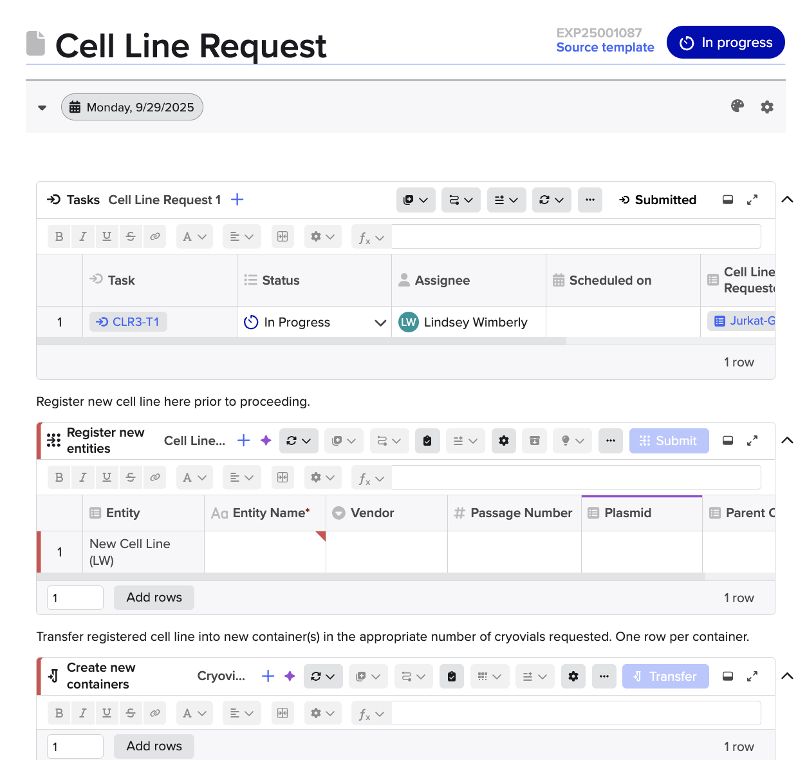Click more options ellipsis in Tasks toolbar
The width and height of the screenshot is (807, 760).
589,200
